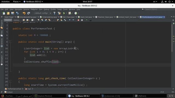Click the Find Previous Occurrence icon

coord(42,20)
